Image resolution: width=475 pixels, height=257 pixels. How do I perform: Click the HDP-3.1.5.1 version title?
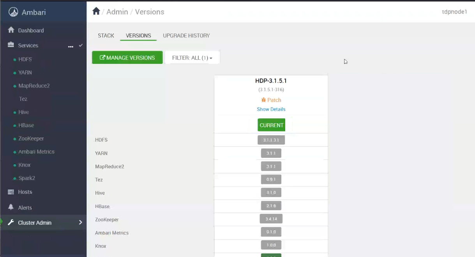271,81
